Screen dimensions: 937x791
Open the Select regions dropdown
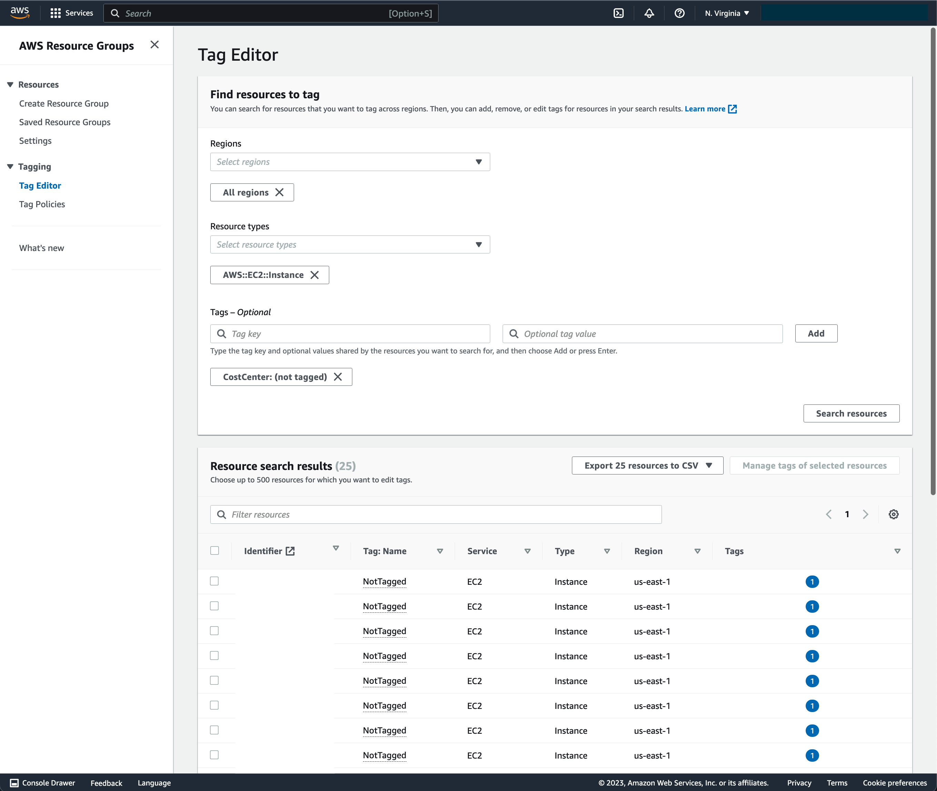pyautogui.click(x=350, y=162)
